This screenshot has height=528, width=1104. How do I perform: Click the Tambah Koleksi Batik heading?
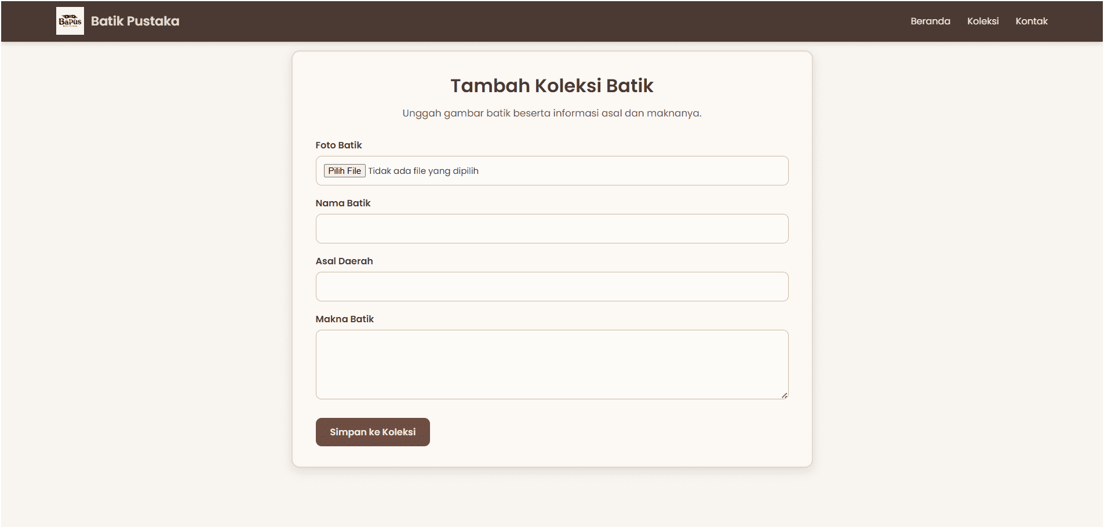[551, 85]
